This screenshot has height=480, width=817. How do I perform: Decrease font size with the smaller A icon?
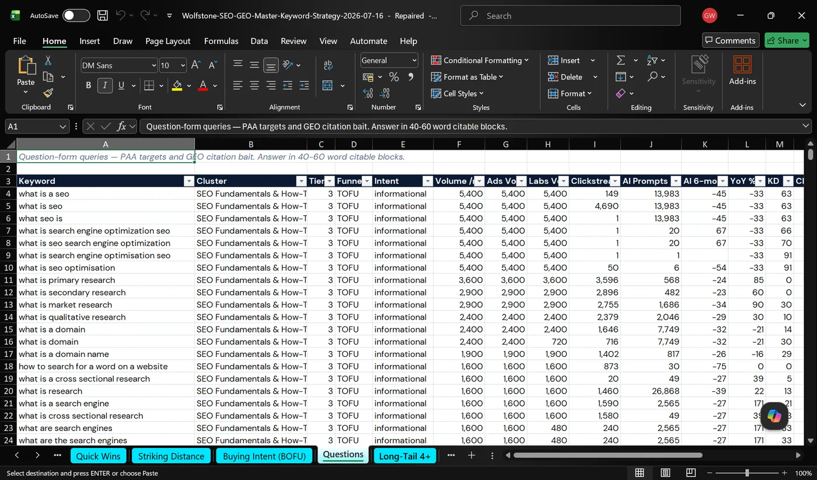pyautogui.click(x=212, y=65)
